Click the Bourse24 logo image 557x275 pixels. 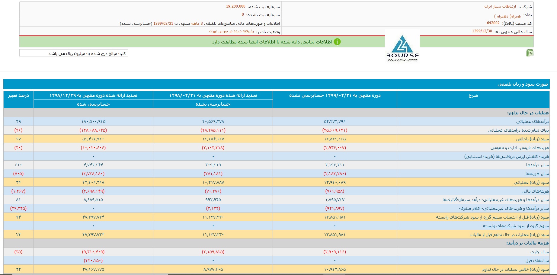coord(402,46)
